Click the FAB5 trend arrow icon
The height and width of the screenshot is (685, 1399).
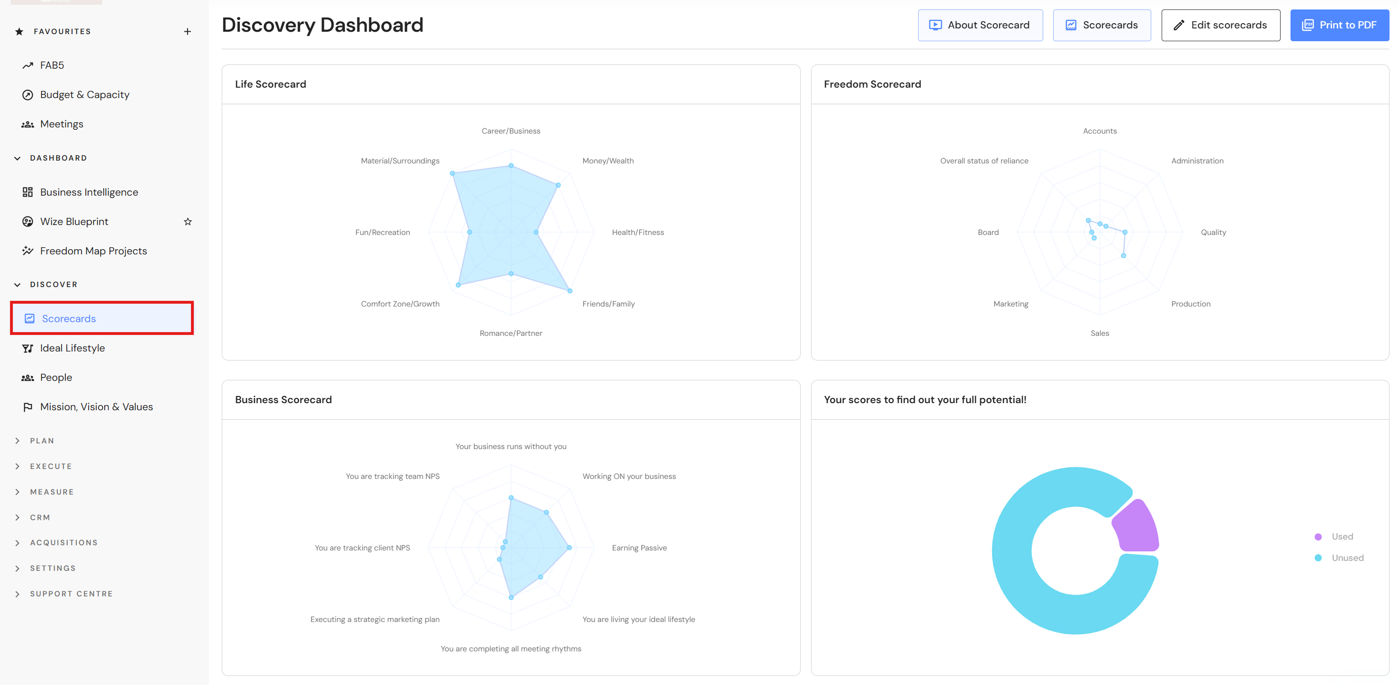coord(27,66)
